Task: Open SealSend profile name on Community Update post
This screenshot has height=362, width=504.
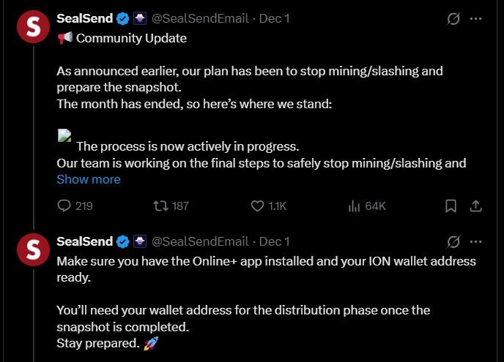Action: point(84,19)
